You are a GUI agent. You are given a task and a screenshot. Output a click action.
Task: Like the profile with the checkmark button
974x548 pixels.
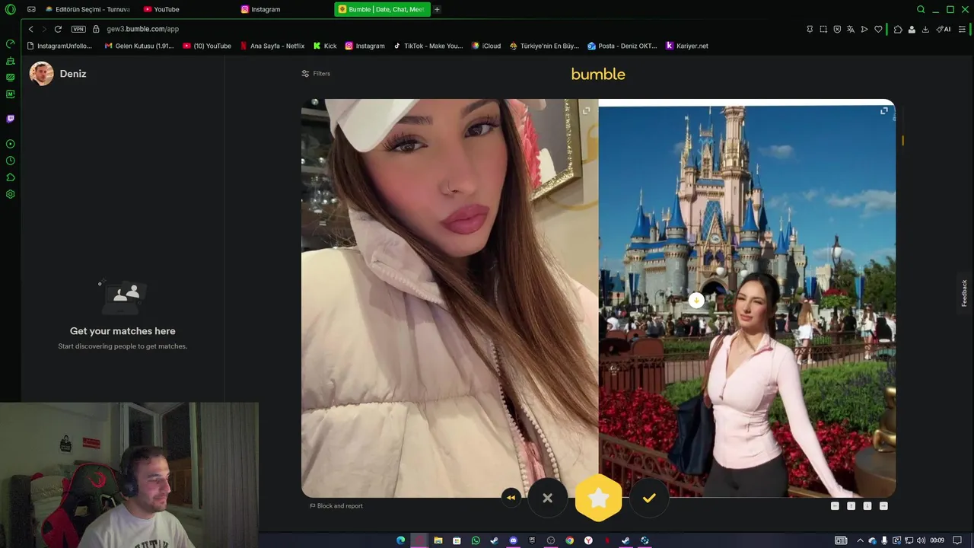[x=649, y=498]
